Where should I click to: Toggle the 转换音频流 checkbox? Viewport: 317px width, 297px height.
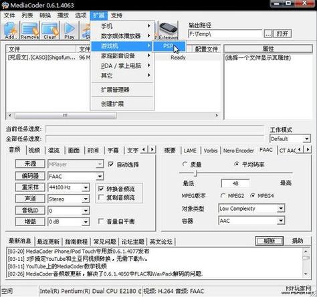pos(101,189)
